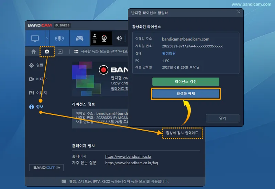Open the 일반 (General) settings section
Screen dimensions: 275x189
point(36,65)
